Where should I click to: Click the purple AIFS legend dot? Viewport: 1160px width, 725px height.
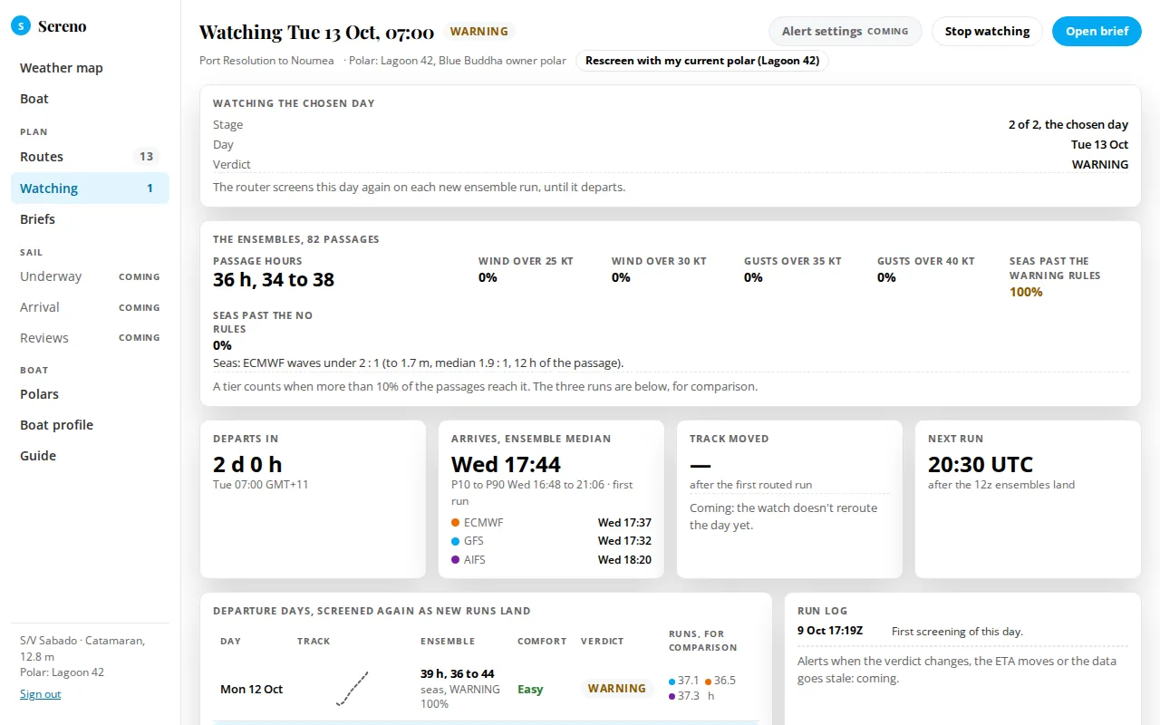click(455, 560)
